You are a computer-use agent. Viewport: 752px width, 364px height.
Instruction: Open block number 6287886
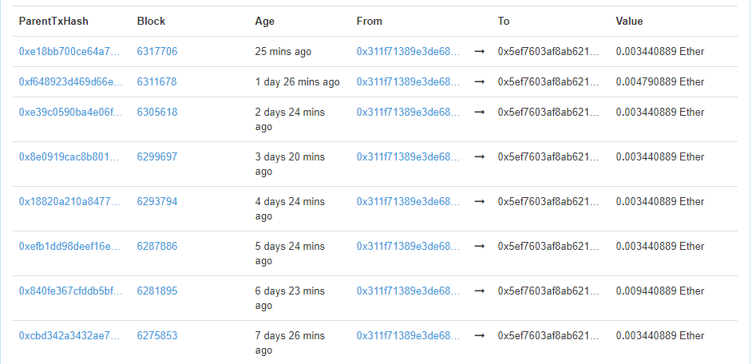[x=157, y=247]
